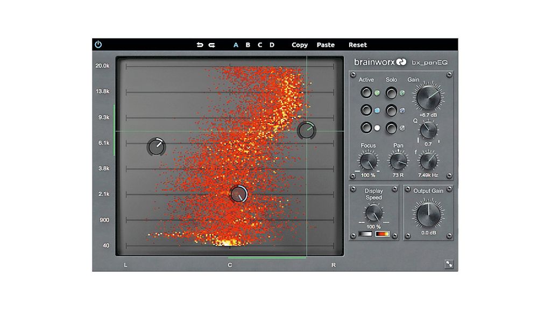Viewport: 551px width, 310px height.
Task: Click the Copy button
Action: click(x=299, y=45)
